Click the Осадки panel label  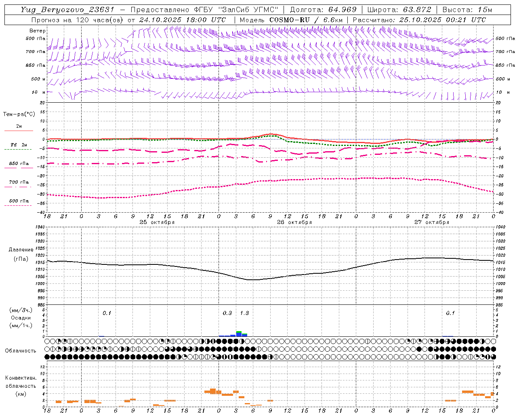pos(21,318)
